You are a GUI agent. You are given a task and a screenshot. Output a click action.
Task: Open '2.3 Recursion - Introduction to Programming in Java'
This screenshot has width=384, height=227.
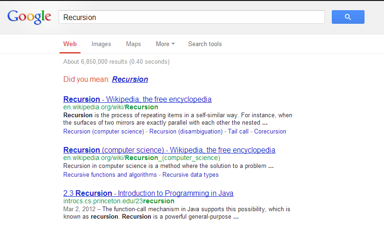click(x=148, y=193)
